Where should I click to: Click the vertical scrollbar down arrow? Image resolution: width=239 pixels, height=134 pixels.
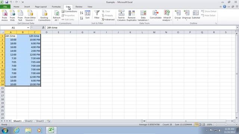pyautogui.click(x=237, y=118)
